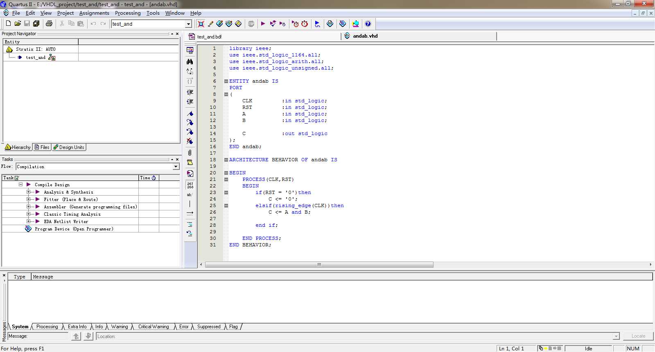Click the Location input field
This screenshot has width=655, height=352.
(x=357, y=336)
